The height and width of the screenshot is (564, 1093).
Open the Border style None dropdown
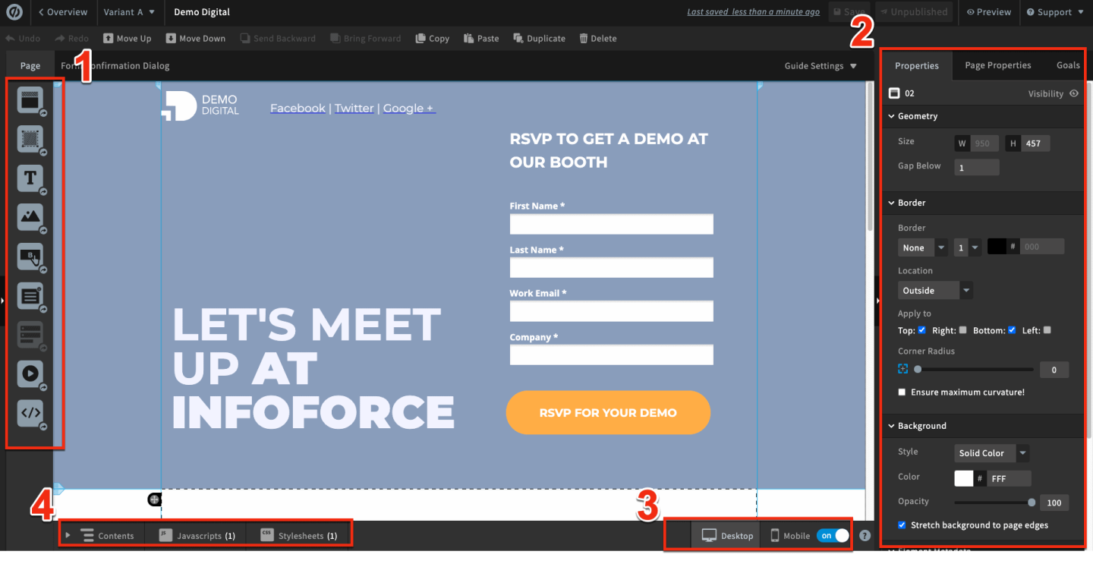922,247
